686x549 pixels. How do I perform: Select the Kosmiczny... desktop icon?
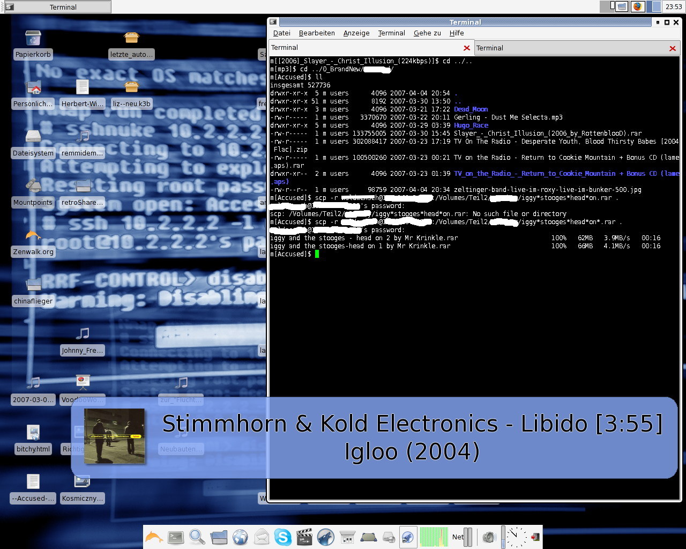[83, 488]
